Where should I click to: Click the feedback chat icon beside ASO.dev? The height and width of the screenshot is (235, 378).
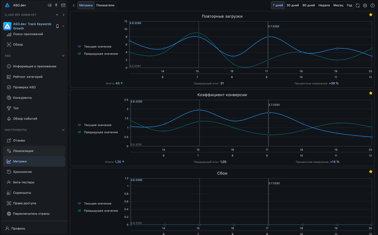pyautogui.click(x=50, y=5)
